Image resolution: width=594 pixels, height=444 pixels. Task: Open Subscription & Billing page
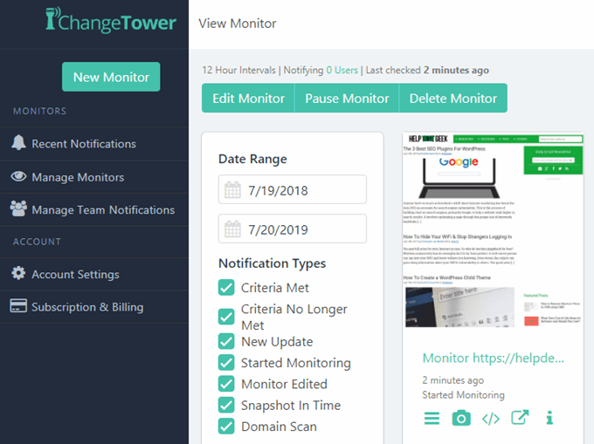click(94, 306)
